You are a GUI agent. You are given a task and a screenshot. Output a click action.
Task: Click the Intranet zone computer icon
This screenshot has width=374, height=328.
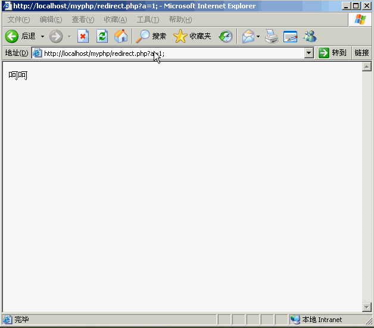[295, 320]
